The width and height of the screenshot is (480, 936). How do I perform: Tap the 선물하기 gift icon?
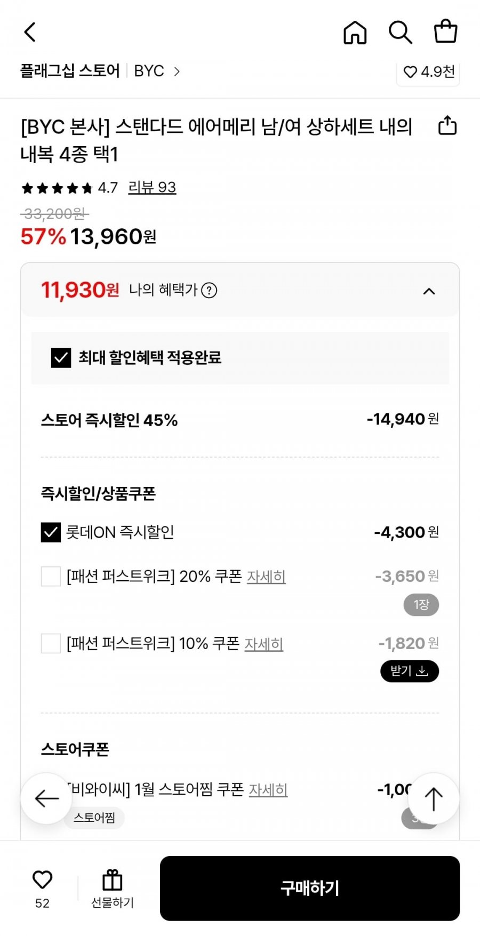pos(112,887)
